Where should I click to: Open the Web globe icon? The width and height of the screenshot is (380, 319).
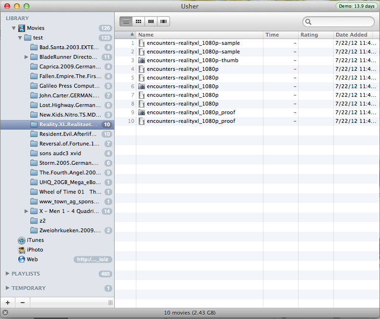[x=22, y=259]
